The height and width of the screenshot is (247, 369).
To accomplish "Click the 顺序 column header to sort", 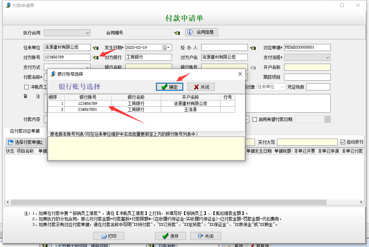I will (55, 97).
